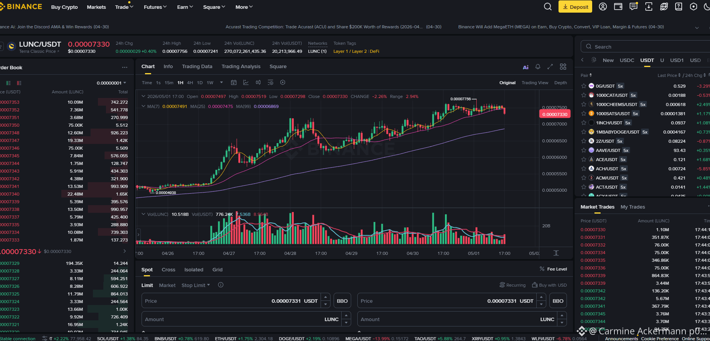The width and height of the screenshot is (710, 341).
Task: Favorite the 1000SATS/USDT pair star
Action: 584,114
